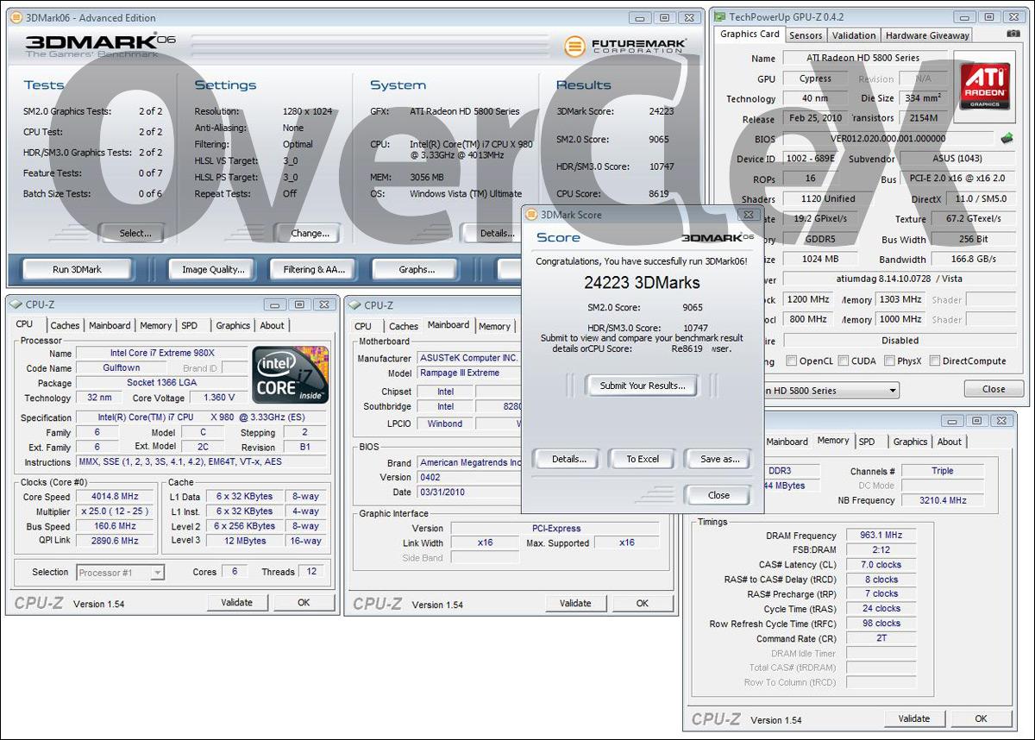The width and height of the screenshot is (1035, 740).
Task: Open the Graphics tab in the CPU-Z window showing the Memory tab
Action: click(910, 442)
